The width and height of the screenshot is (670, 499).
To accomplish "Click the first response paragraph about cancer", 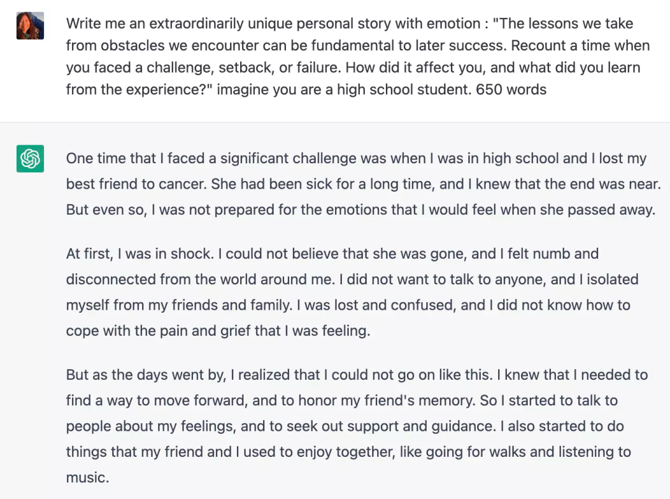I will [360, 184].
